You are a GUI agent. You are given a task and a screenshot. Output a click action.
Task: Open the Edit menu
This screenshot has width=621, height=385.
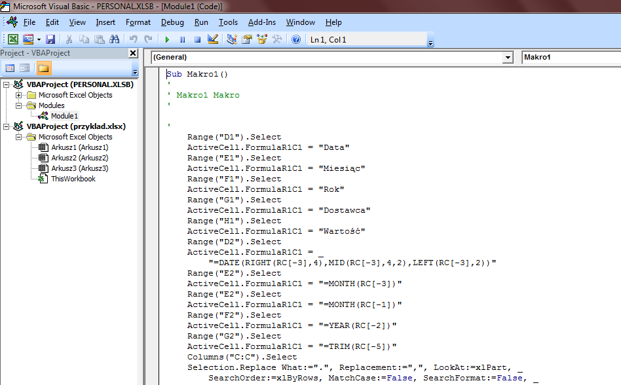tap(52, 22)
